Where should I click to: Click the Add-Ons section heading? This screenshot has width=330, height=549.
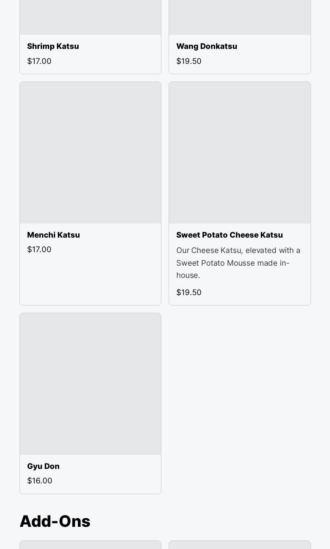click(x=55, y=521)
